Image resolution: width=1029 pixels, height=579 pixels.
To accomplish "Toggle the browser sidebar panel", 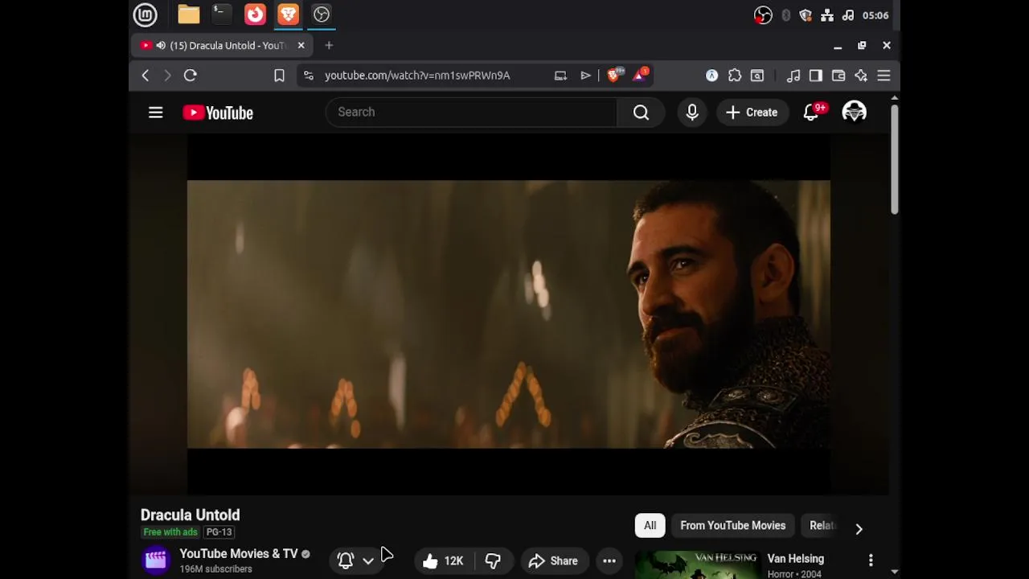I will (x=816, y=76).
